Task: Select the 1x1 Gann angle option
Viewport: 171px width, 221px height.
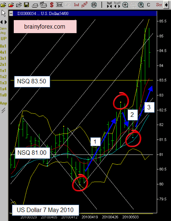Action: pos(3,70)
